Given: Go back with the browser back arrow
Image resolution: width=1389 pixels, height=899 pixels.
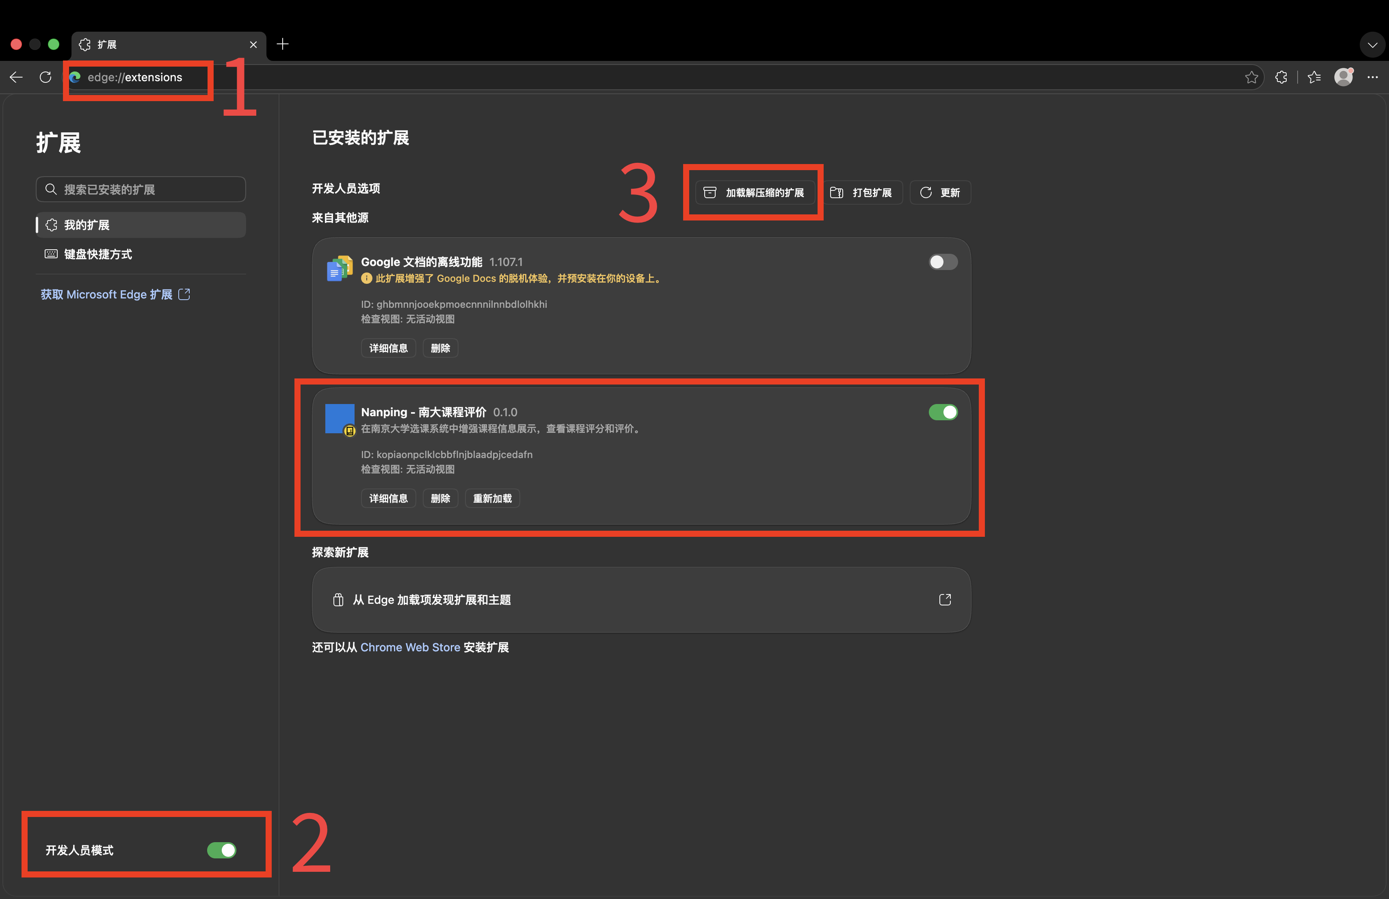Looking at the screenshot, I should tap(16, 77).
